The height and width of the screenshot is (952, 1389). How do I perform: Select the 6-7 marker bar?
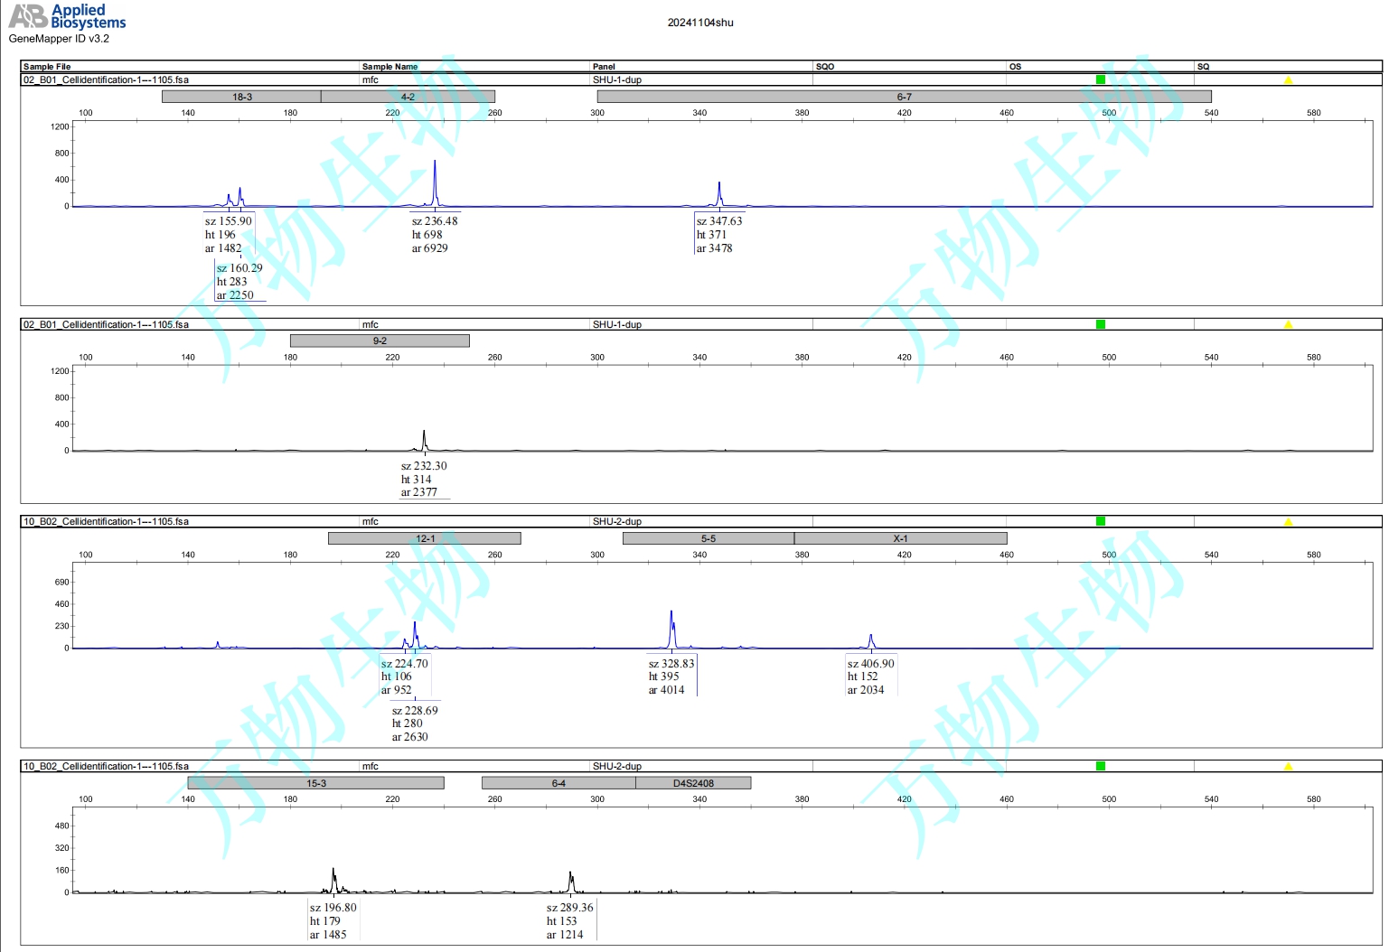(x=904, y=97)
